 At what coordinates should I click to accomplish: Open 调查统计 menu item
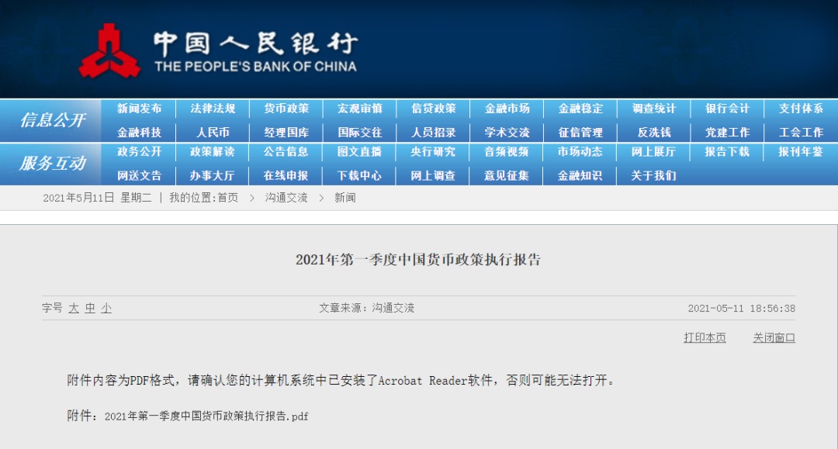coord(654,109)
